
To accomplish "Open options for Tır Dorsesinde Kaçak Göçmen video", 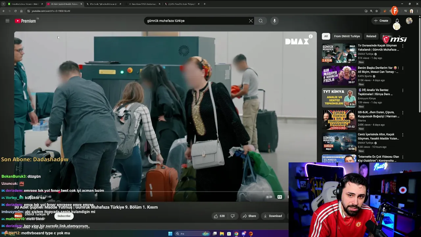I will (403, 46).
